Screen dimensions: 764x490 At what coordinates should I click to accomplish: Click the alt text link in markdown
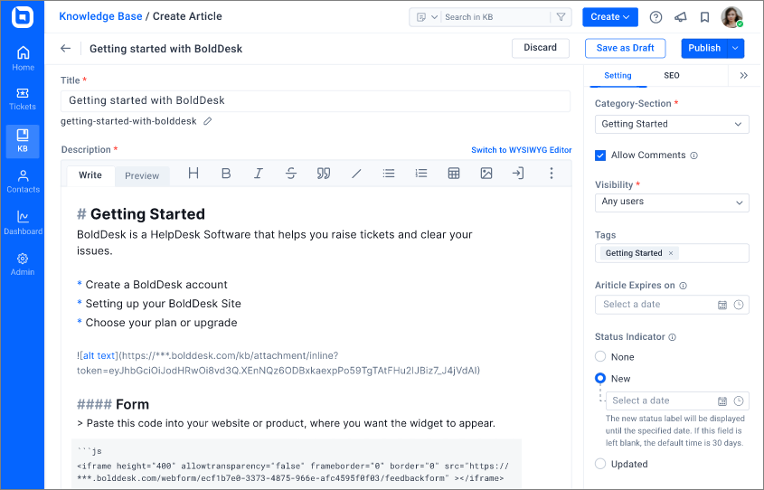click(99, 355)
